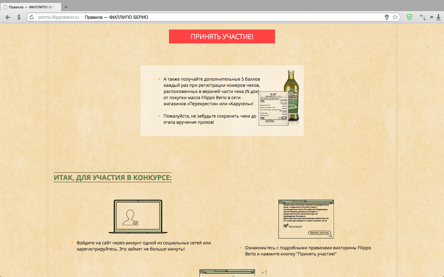Open the Adguard green shield extension
The width and height of the screenshot is (444, 277).
[409, 17]
